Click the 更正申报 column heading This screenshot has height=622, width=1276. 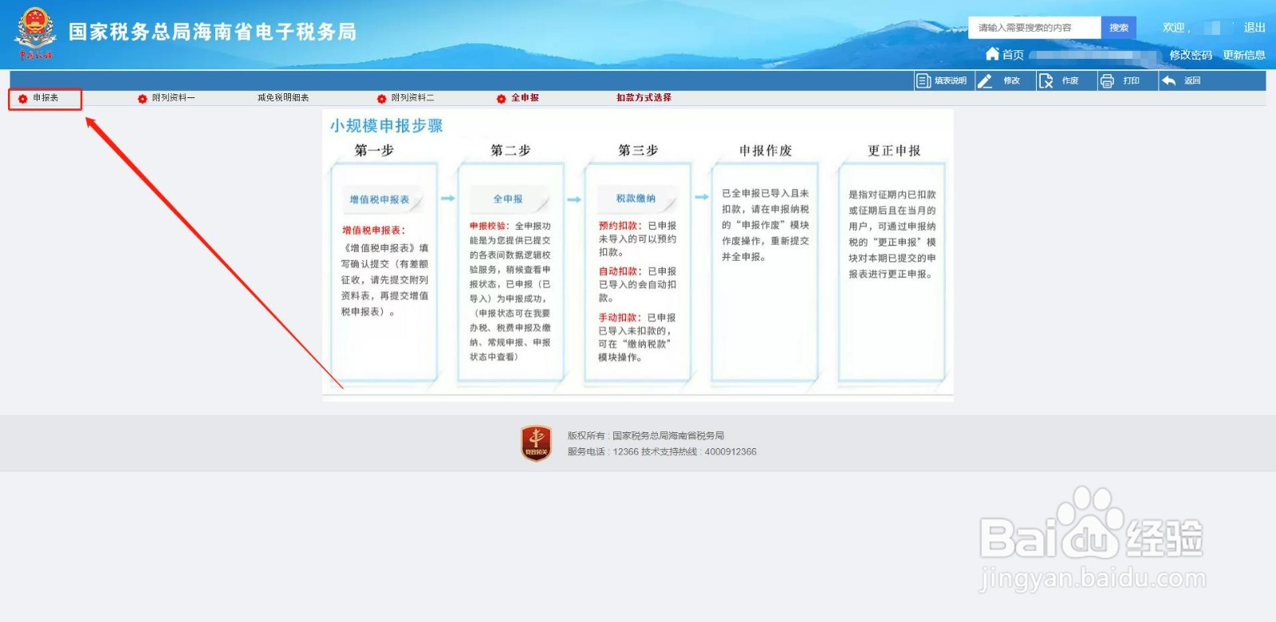[894, 151]
